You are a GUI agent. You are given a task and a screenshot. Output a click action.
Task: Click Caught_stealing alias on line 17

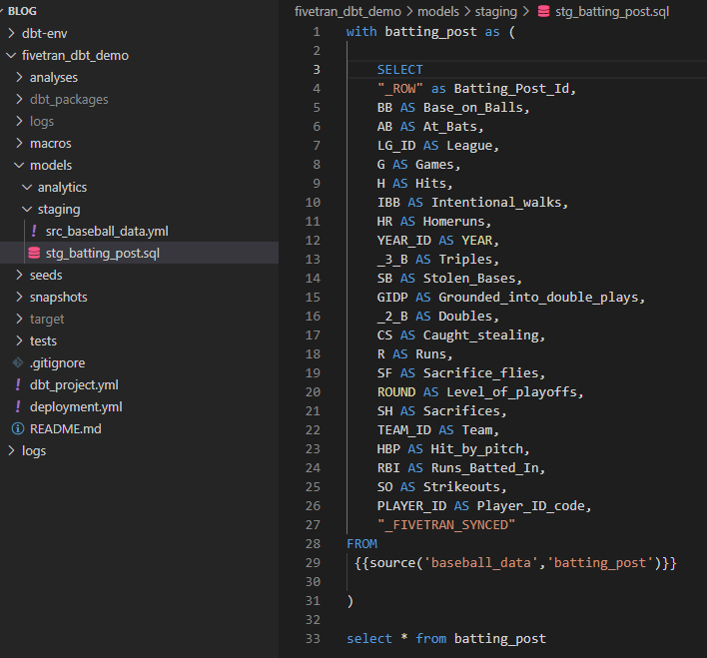point(480,335)
